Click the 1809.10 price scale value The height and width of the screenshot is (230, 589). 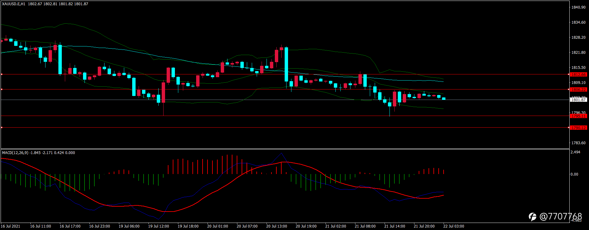coord(578,82)
